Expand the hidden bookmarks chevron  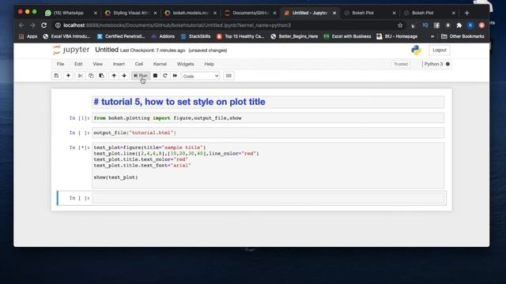pos(432,36)
